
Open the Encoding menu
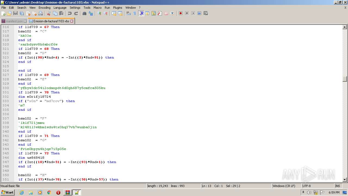click(x=45, y=8)
